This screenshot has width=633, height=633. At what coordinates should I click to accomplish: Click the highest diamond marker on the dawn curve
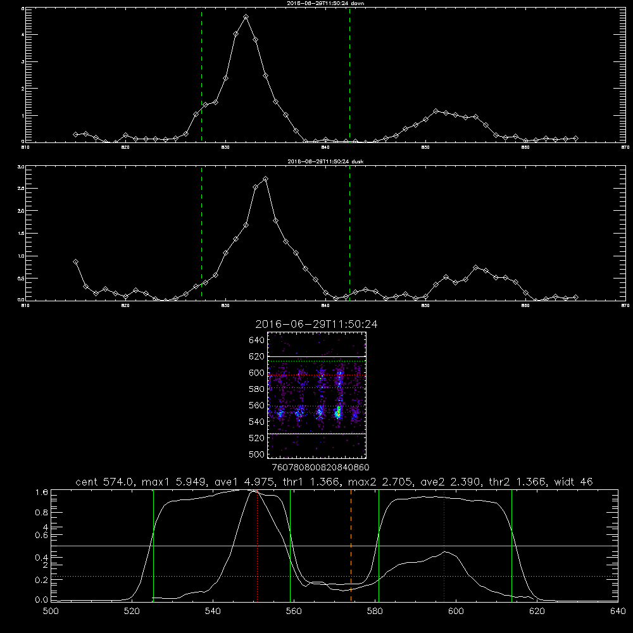pos(246,17)
